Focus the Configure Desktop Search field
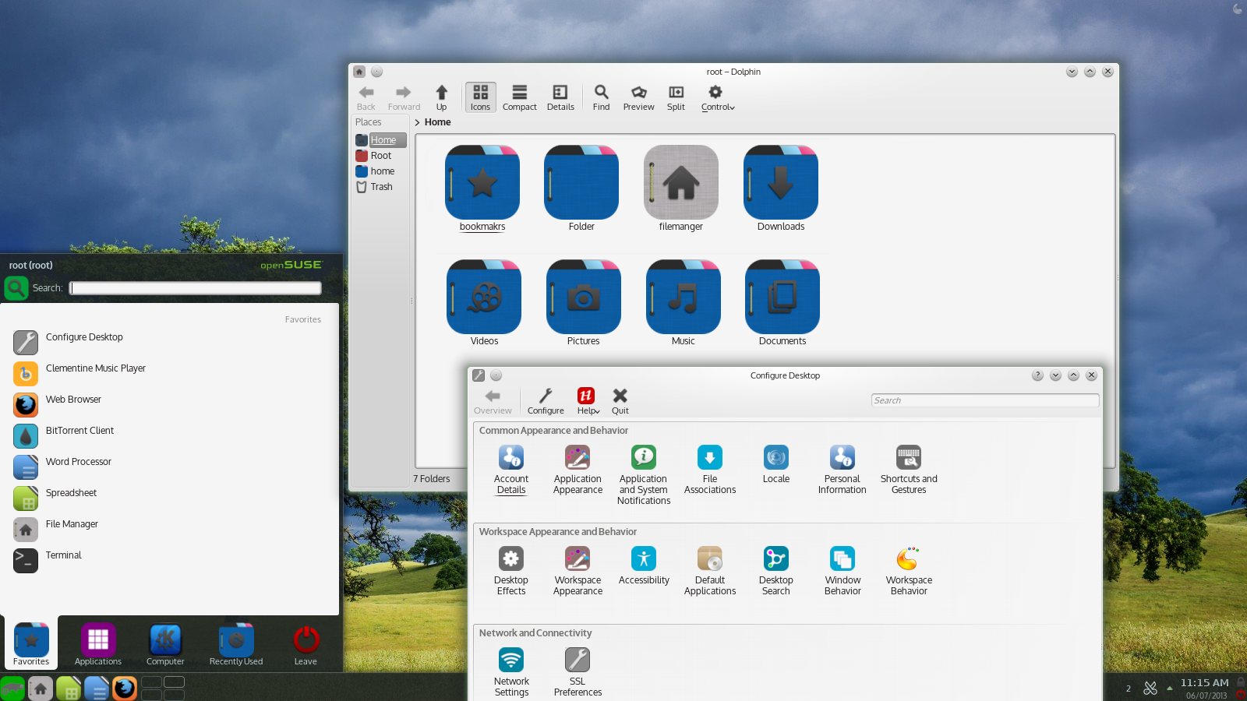The width and height of the screenshot is (1247, 701). pos(985,400)
